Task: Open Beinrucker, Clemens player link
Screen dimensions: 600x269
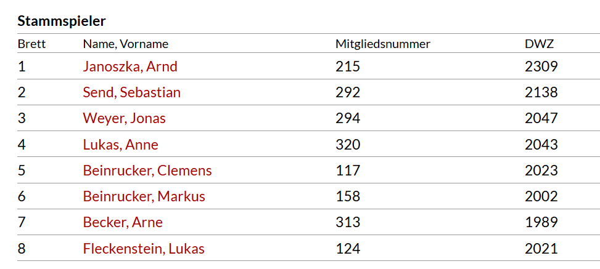Action: coord(147,171)
